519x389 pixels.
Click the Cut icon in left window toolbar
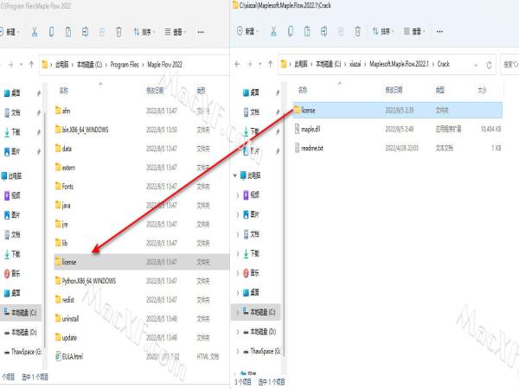35,32
